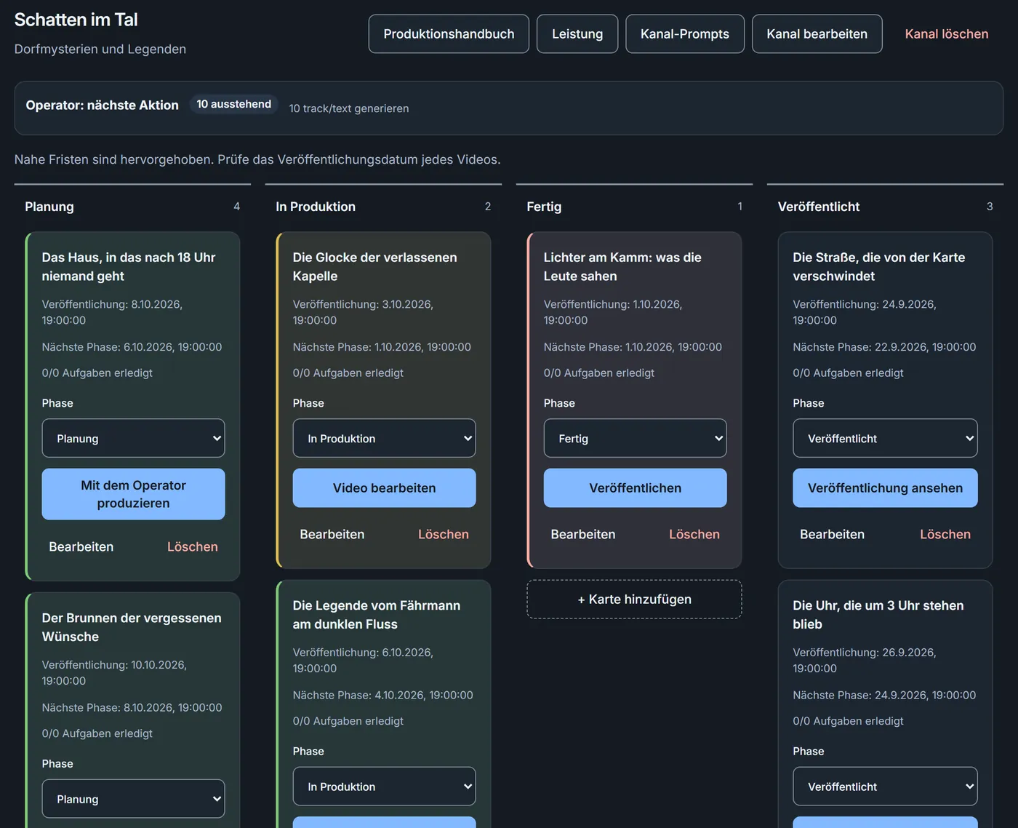Click Löschen on the 'Das Haus' card
Image resolution: width=1018 pixels, height=828 pixels.
(x=193, y=547)
